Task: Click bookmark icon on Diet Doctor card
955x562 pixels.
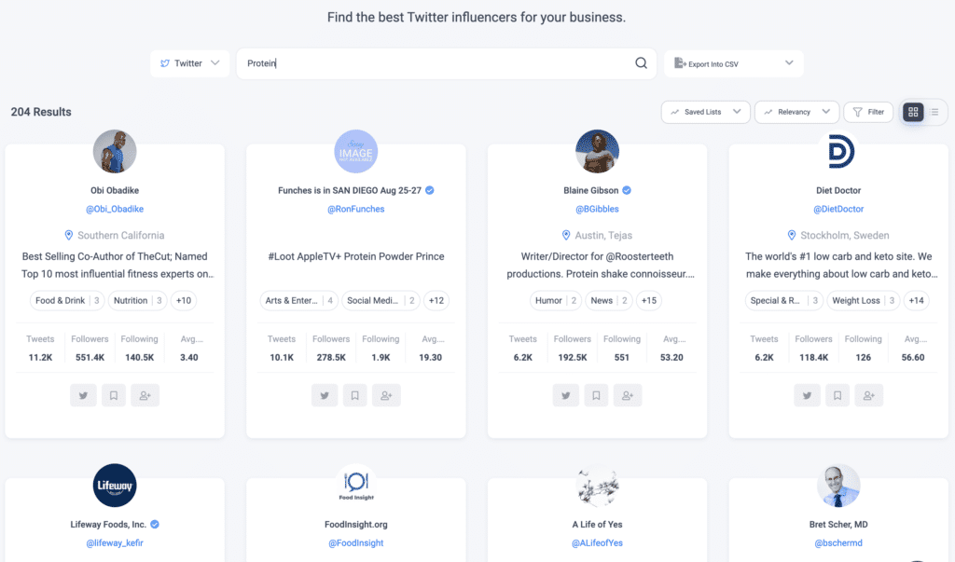Action: point(837,395)
